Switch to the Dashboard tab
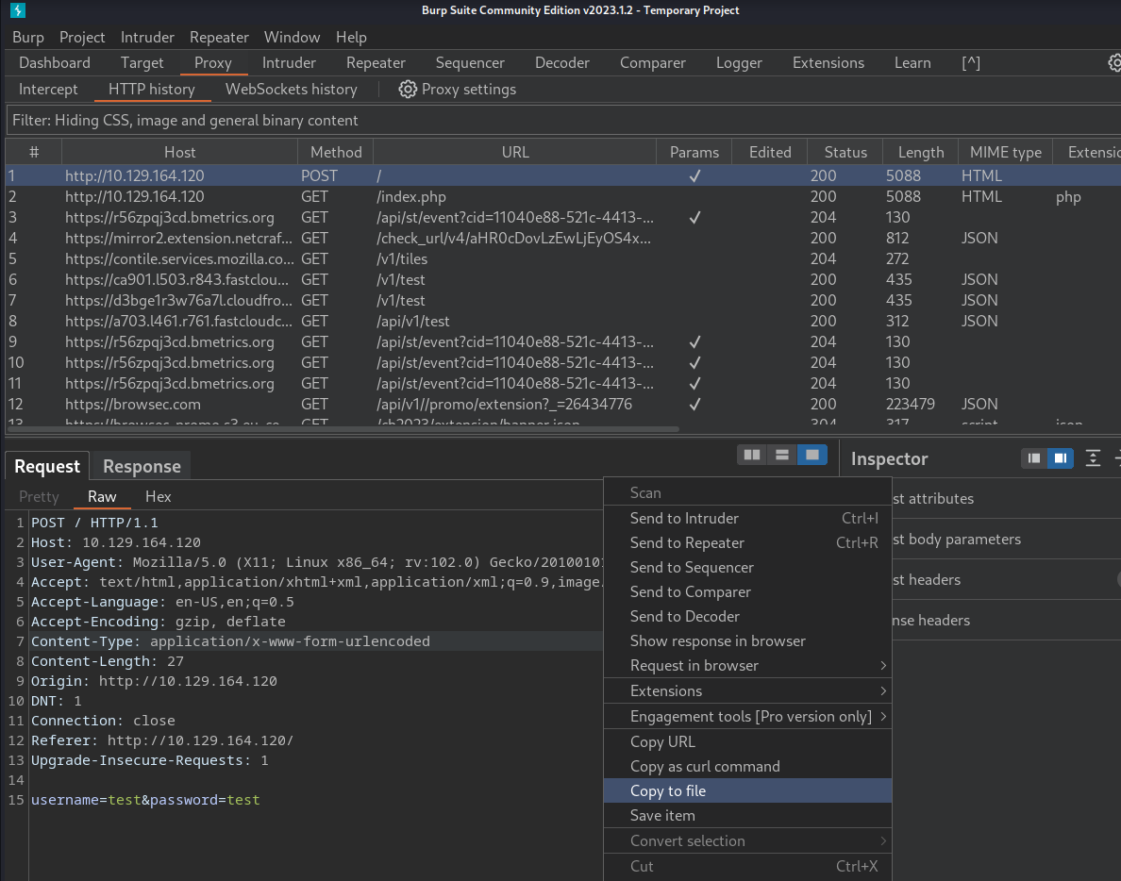Viewport: 1121px width, 881px height. [x=55, y=63]
